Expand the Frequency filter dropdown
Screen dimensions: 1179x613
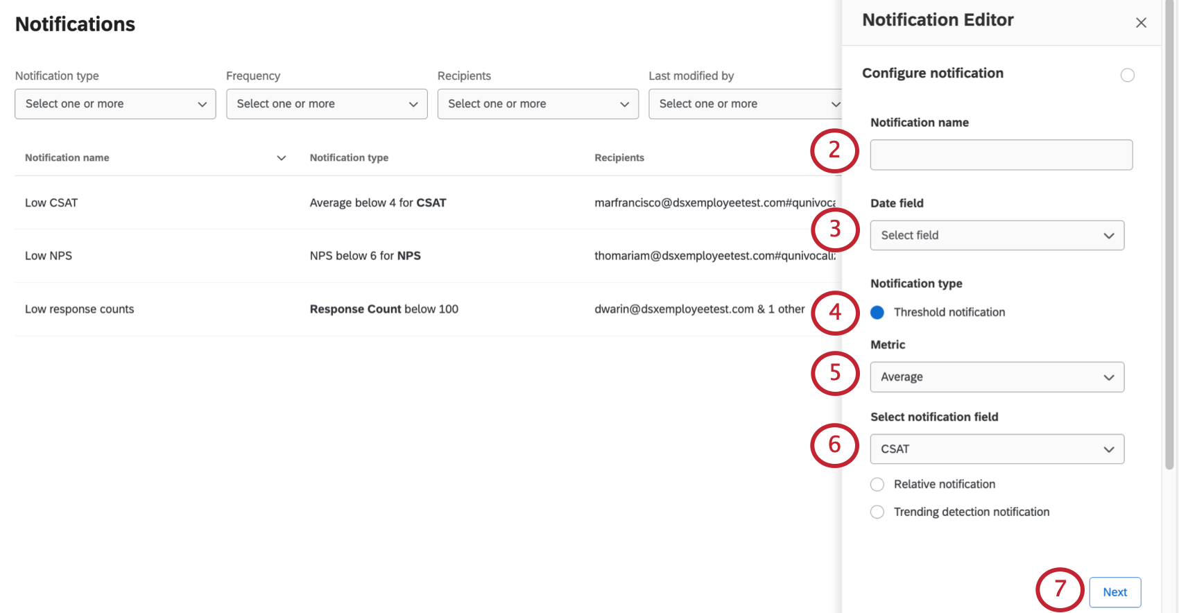327,104
